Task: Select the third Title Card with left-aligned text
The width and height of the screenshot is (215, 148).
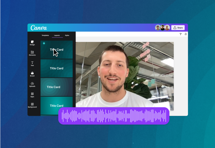Action: pos(56,87)
